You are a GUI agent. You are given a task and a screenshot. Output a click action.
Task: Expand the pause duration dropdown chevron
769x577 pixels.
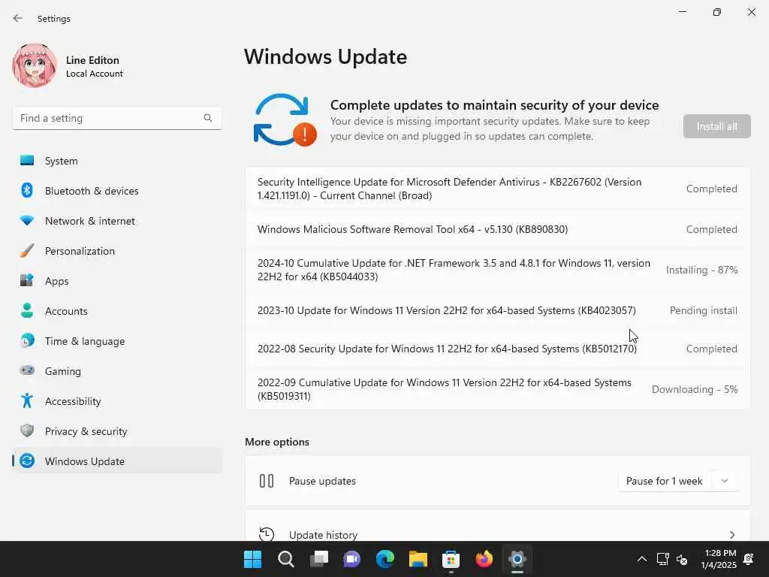[725, 481]
